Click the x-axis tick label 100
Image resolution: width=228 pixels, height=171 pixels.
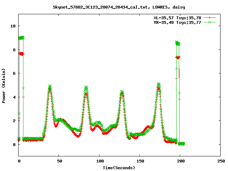point(99,161)
